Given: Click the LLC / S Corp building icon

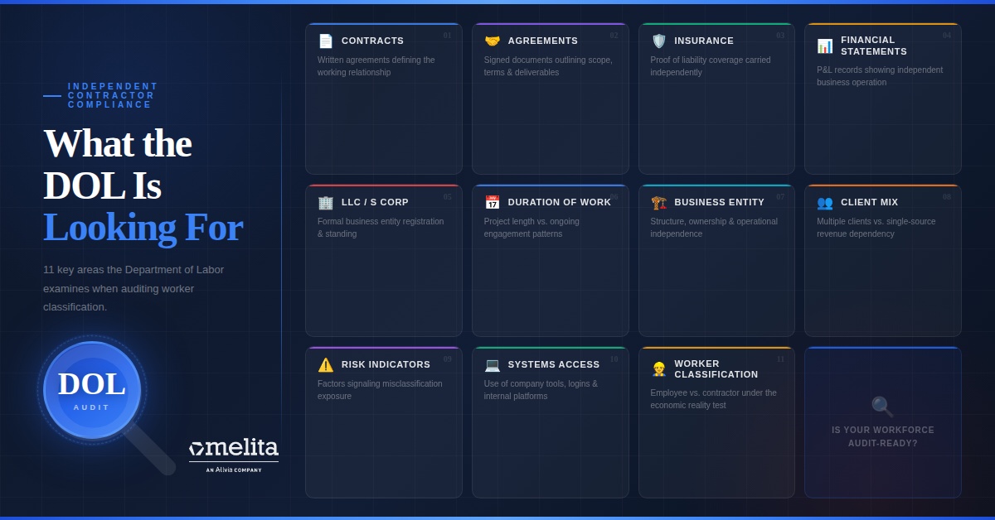Looking at the screenshot, I should 326,202.
